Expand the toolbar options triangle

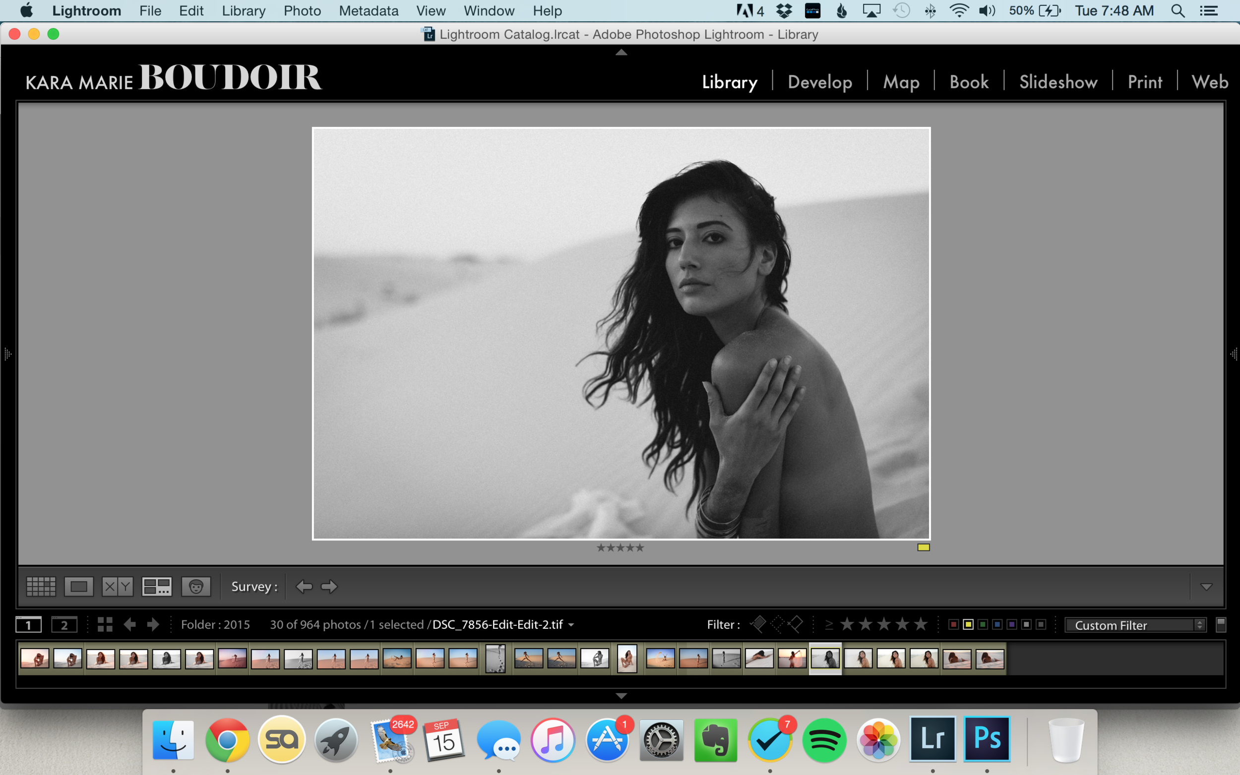[x=1206, y=587]
